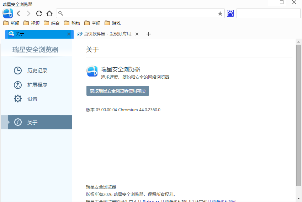Screen dimensions: 302x202
Task: Go forward with the forward arrow
Action: [x=28, y=13]
